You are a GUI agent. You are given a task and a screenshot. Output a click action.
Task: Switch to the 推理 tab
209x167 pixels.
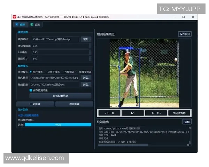[20, 25]
